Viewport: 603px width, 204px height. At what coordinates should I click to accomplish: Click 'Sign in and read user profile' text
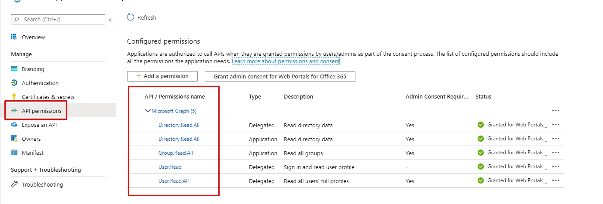[319, 167]
